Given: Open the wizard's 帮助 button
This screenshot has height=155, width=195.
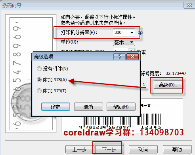Looking at the screenshot, I should pyautogui.click(x=177, y=149).
